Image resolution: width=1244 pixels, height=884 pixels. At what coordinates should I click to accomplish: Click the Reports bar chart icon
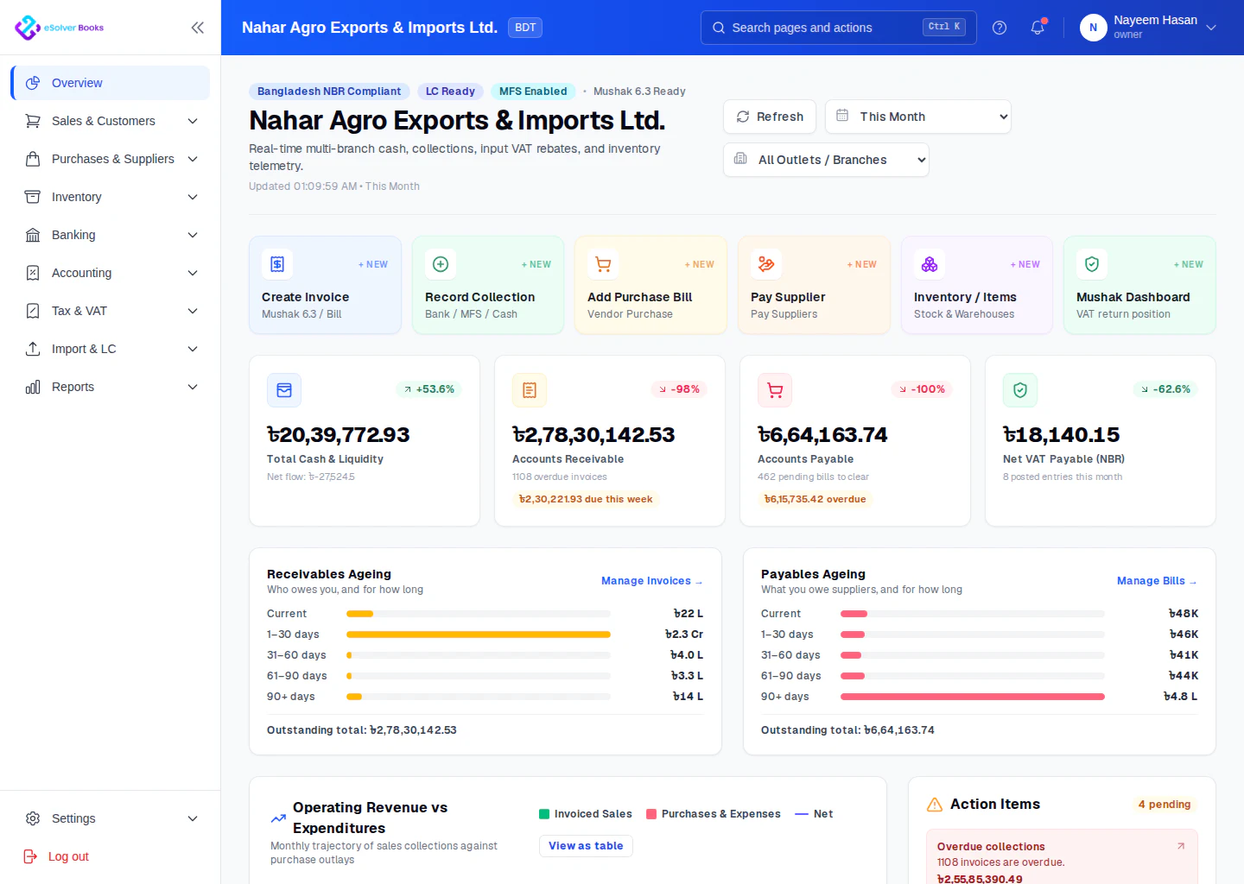coord(33,387)
